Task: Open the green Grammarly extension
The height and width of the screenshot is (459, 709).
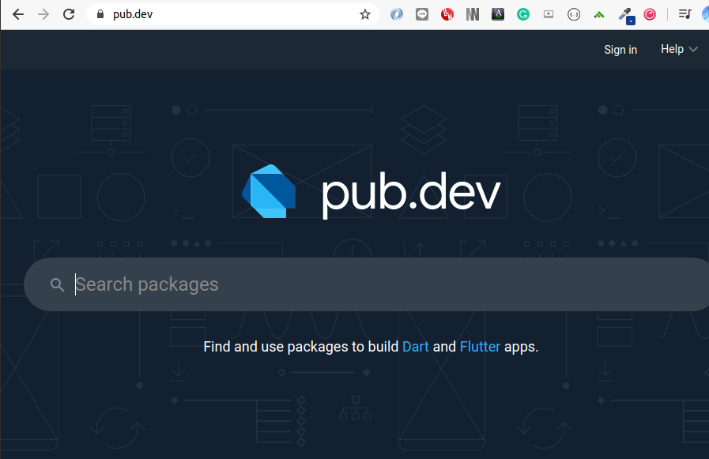Action: [523, 14]
